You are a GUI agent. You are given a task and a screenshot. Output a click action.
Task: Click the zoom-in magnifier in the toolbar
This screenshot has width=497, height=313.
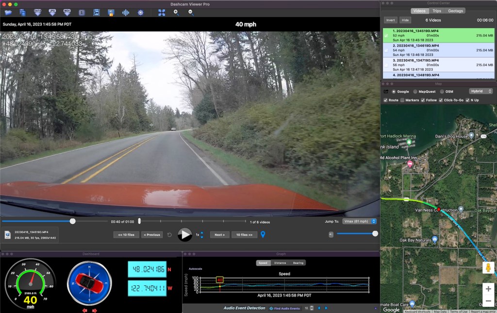click(x=175, y=12)
